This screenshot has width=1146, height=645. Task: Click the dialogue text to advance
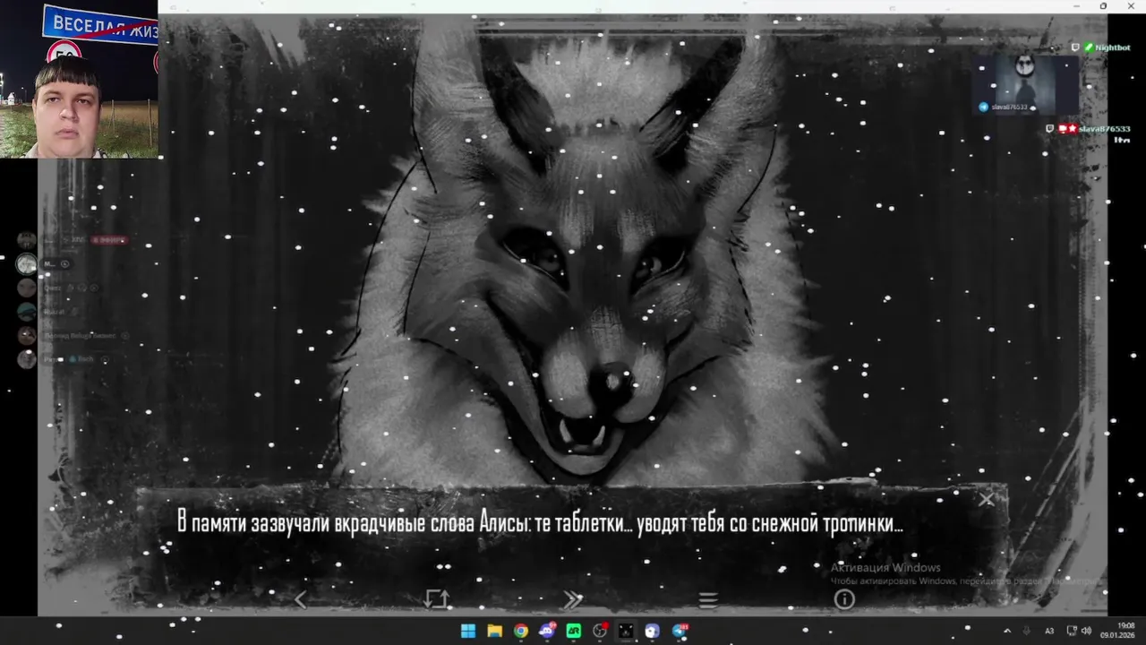point(540,524)
